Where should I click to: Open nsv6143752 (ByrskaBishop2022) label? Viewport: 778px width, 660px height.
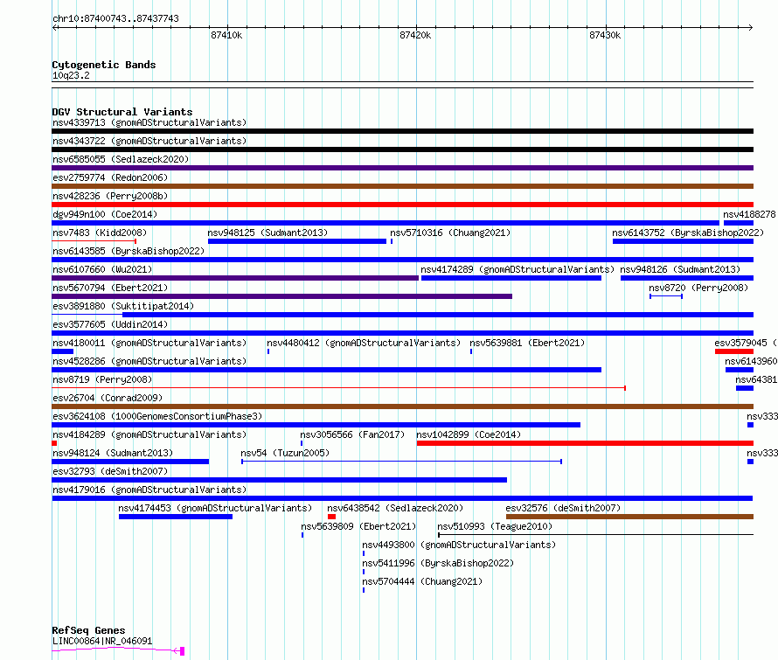pos(688,233)
